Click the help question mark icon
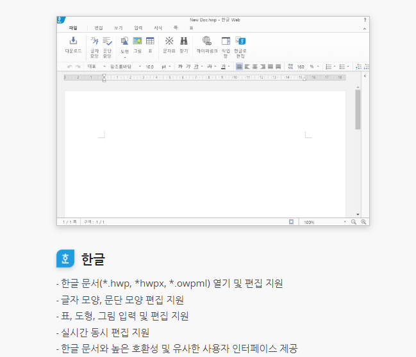The image size is (416, 357). (x=365, y=20)
